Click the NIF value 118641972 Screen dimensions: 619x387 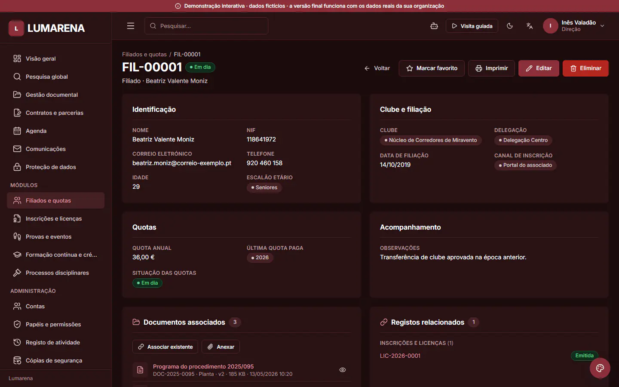pyautogui.click(x=261, y=139)
